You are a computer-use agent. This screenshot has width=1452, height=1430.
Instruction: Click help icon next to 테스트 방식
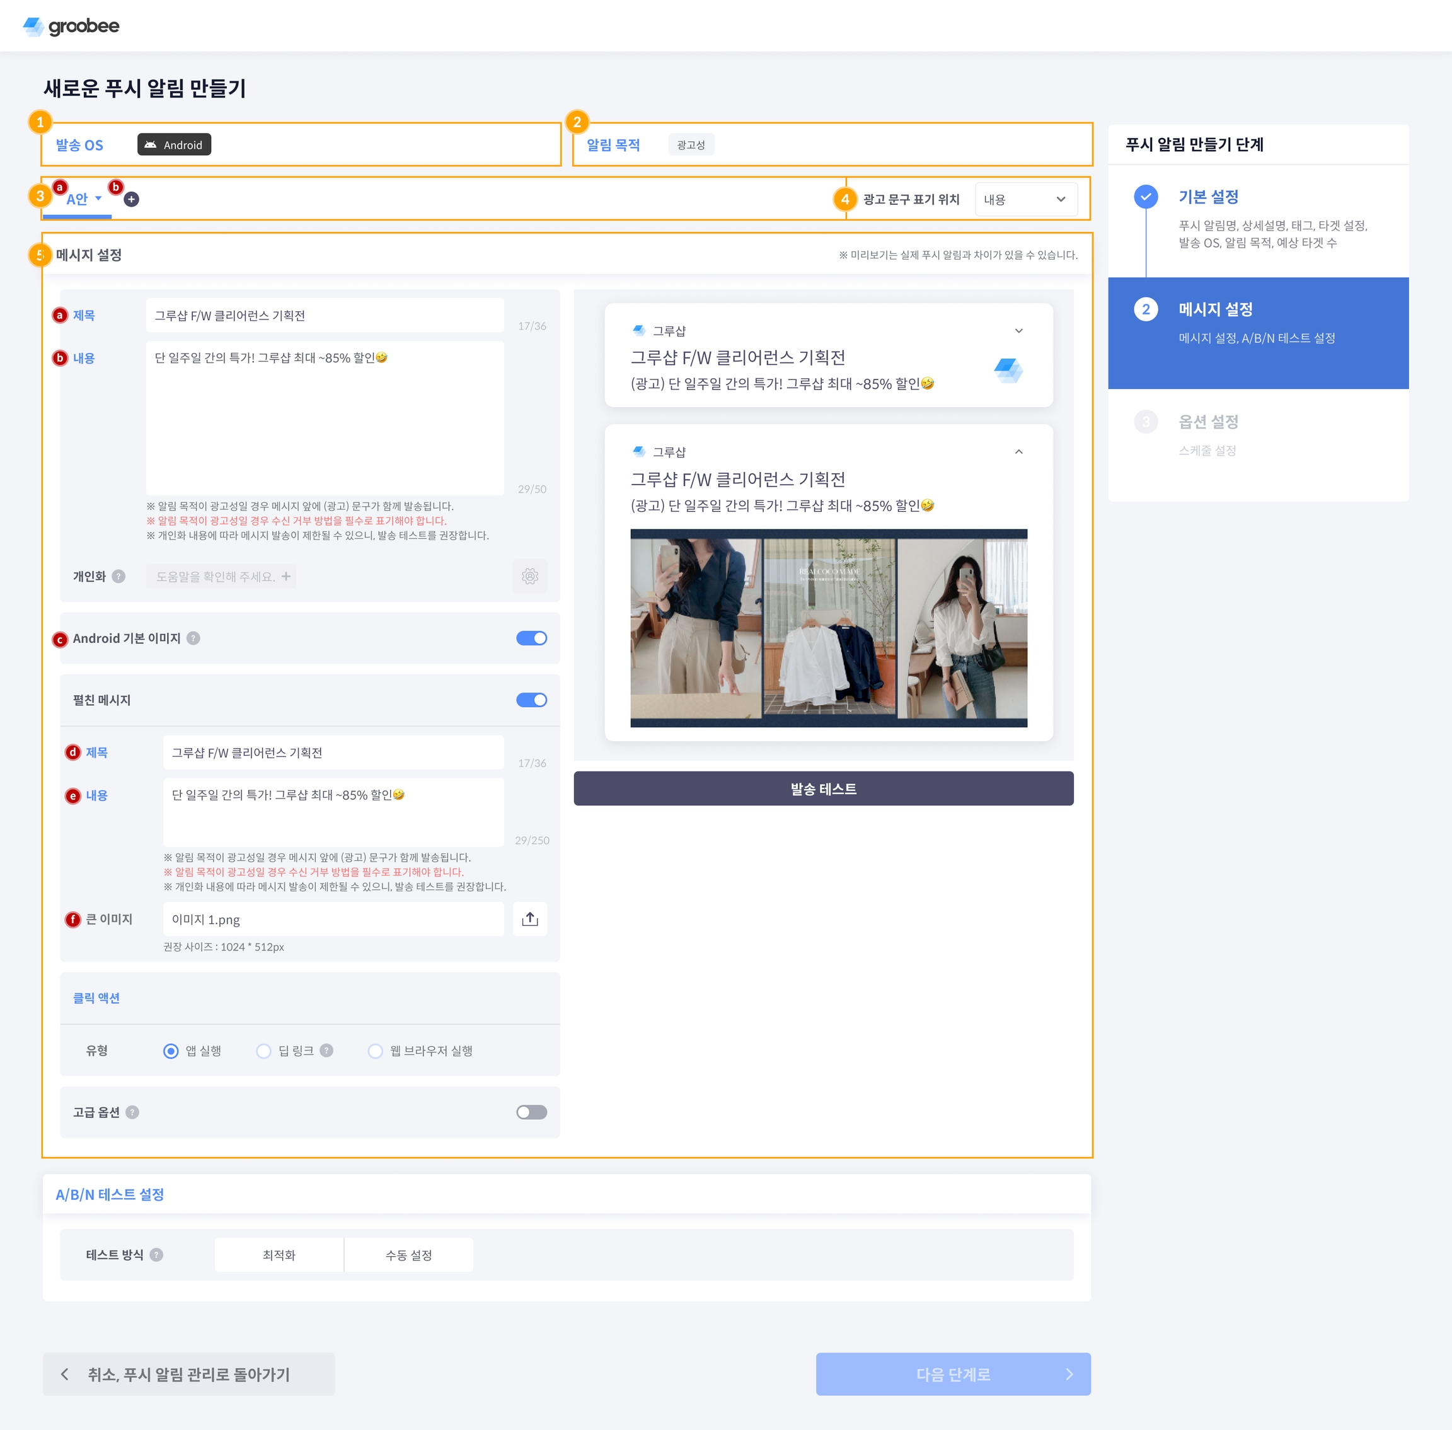point(156,1254)
